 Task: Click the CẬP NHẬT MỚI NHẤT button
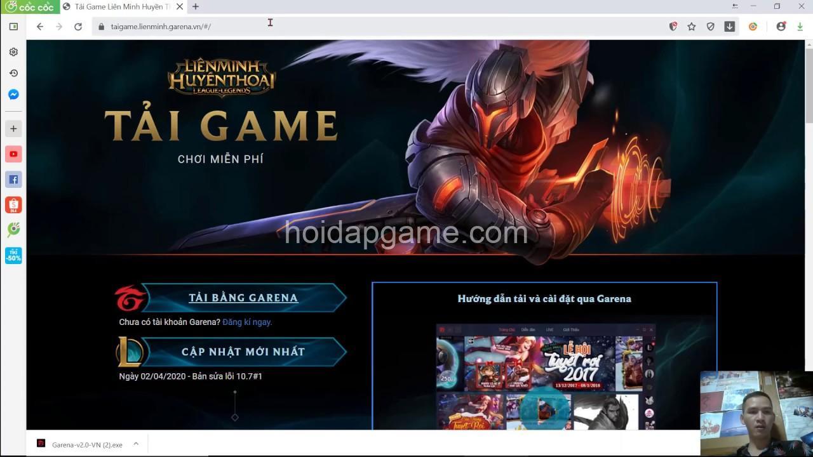pyautogui.click(x=243, y=352)
